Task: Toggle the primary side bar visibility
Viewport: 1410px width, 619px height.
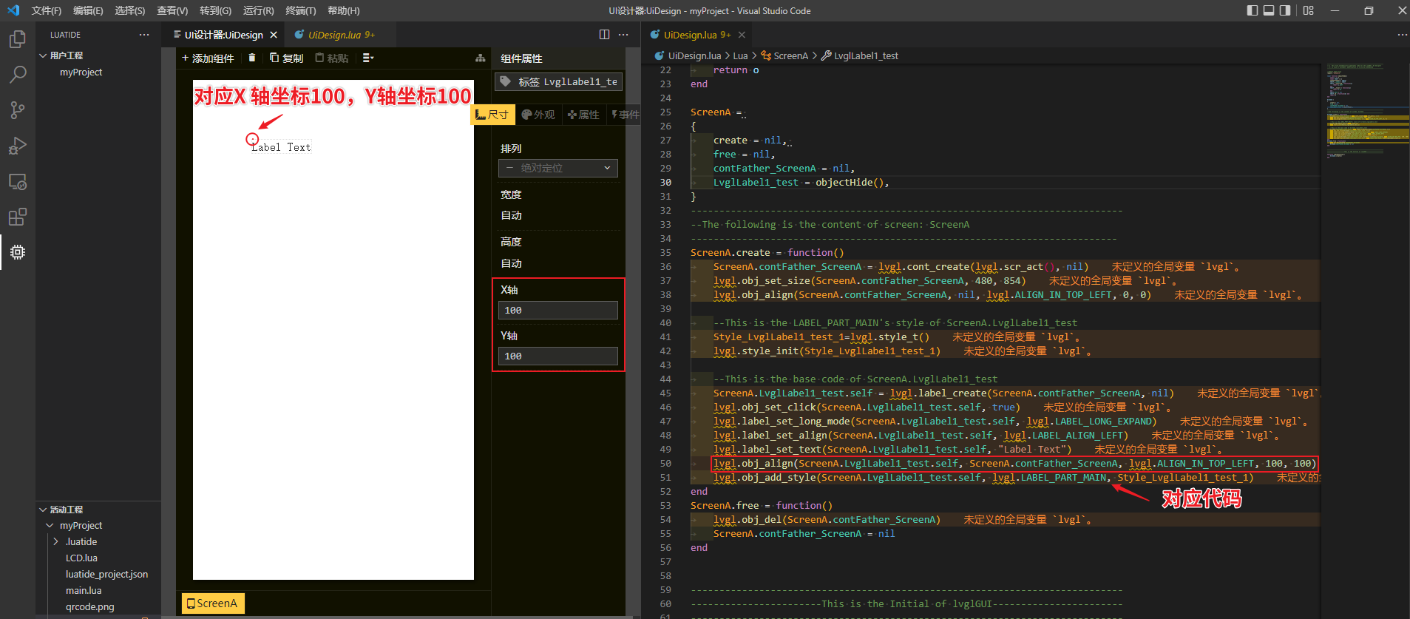Action: 1252,10
